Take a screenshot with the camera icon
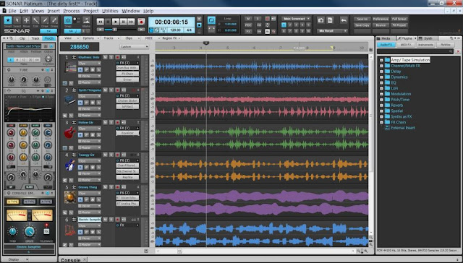463x263 pixels. [x=320, y=20]
